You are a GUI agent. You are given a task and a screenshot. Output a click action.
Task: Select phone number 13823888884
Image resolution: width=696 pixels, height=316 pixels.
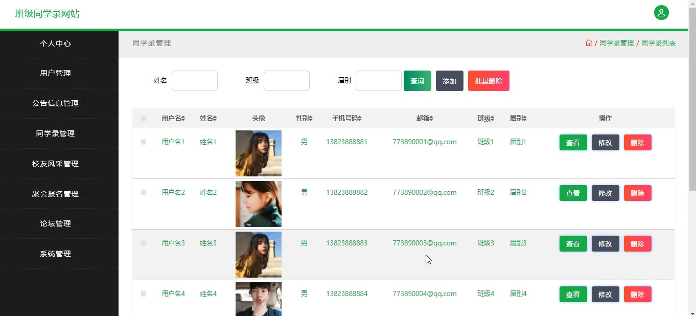point(346,294)
